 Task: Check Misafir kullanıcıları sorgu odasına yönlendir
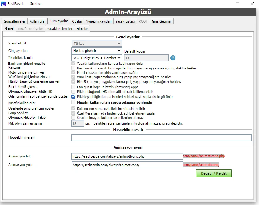pos(73,102)
